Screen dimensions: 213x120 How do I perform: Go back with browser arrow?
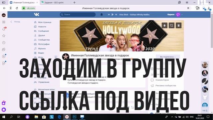click(x=4, y=8)
